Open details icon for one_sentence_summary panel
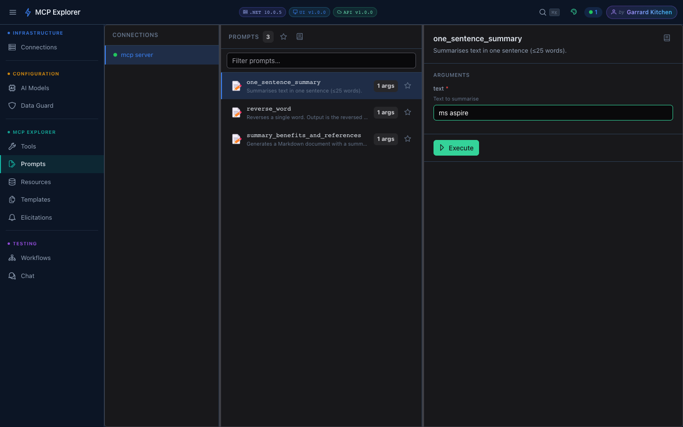Viewport: 683px width, 427px height. [667, 38]
